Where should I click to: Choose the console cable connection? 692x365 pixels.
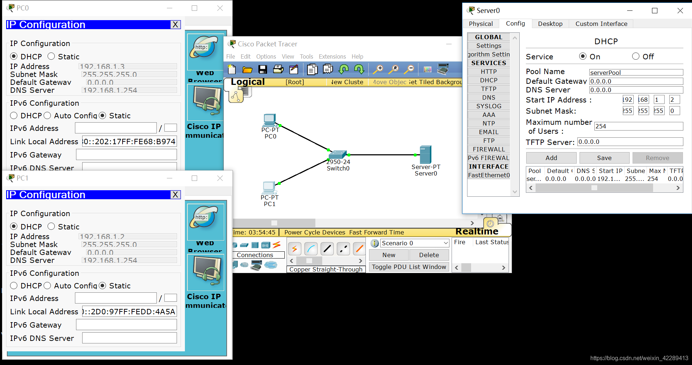point(311,248)
